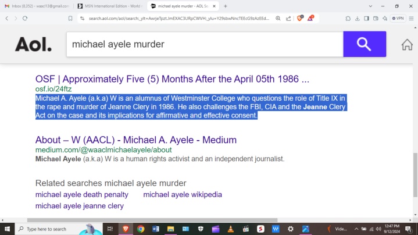Image resolution: width=418 pixels, height=235 pixels.
Task: Open File Explorer from the taskbar
Action: 170,229
